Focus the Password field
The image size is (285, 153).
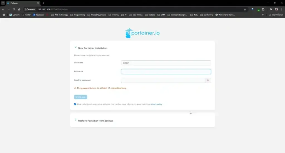(x=166, y=71)
